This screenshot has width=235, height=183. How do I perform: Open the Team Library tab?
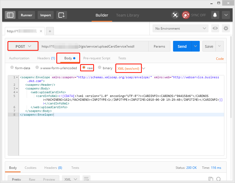[x=127, y=15]
